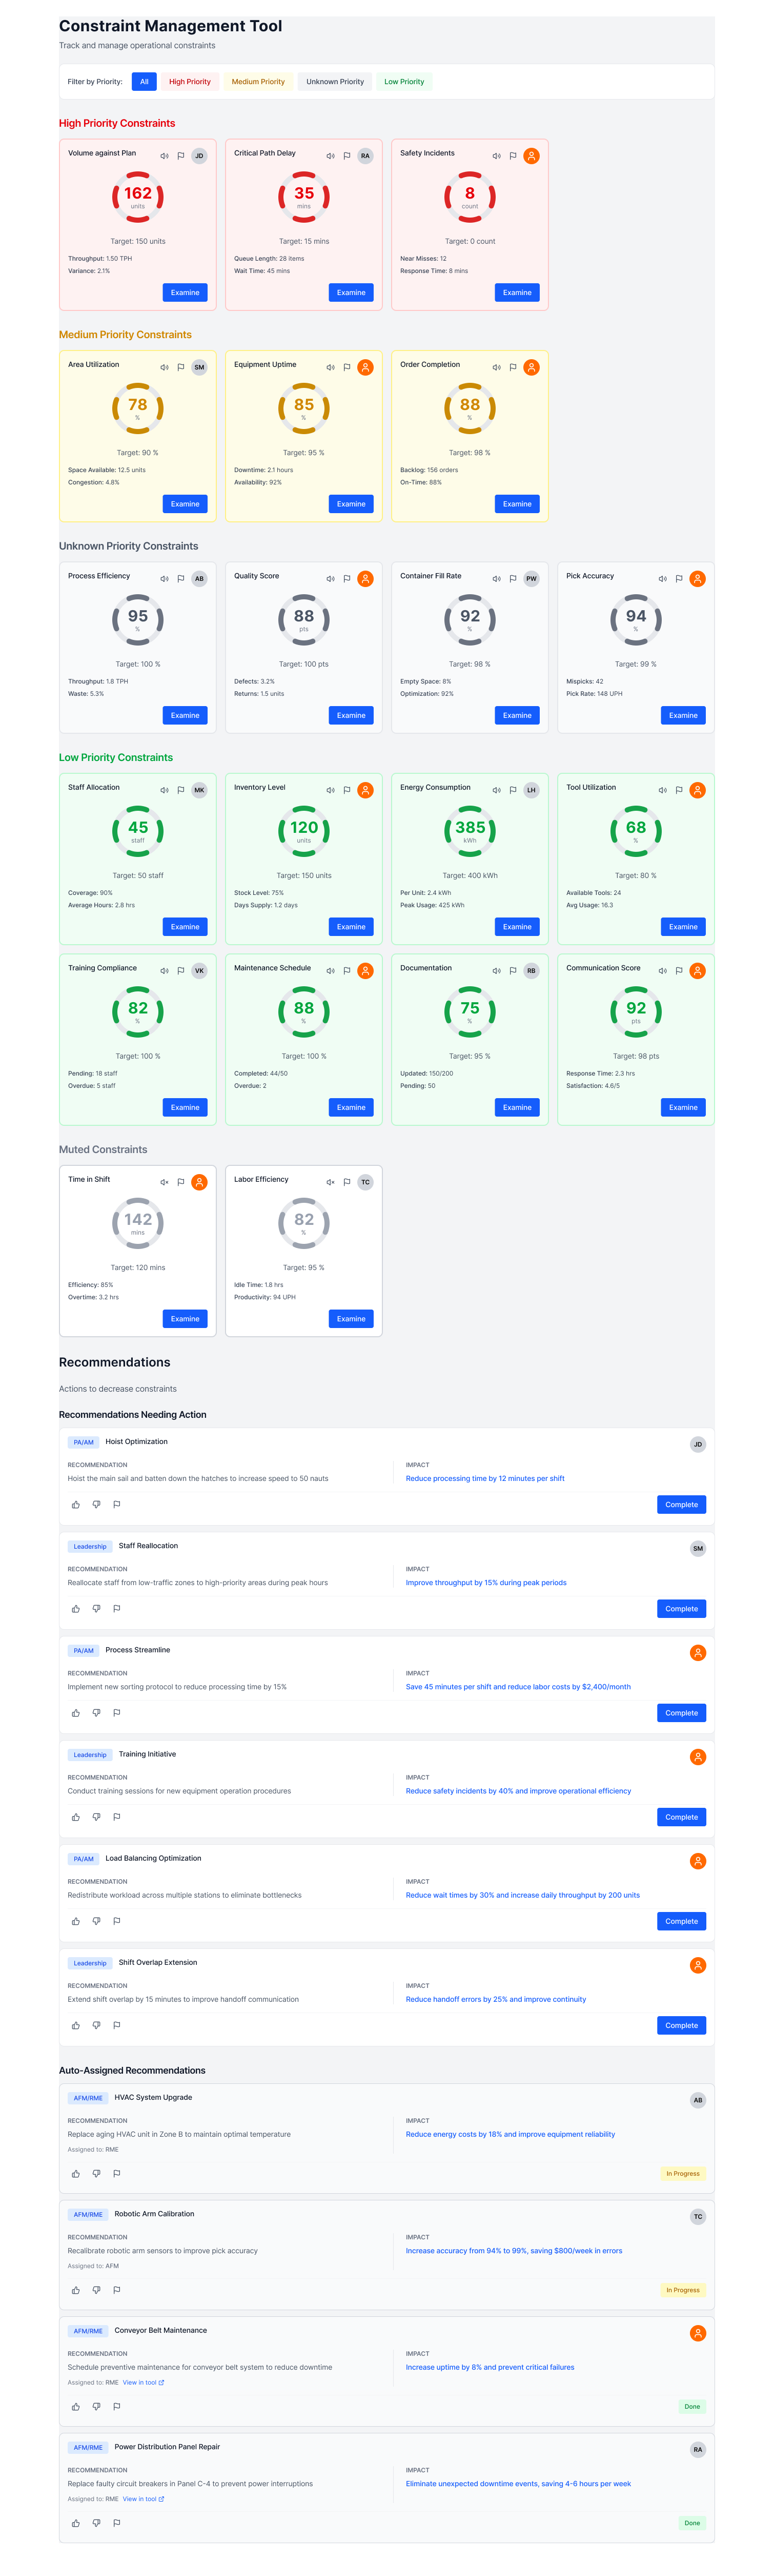Viewport: 774px width, 2576px height.
Task: Flag the Equipment Uptime card
Action: (347, 367)
